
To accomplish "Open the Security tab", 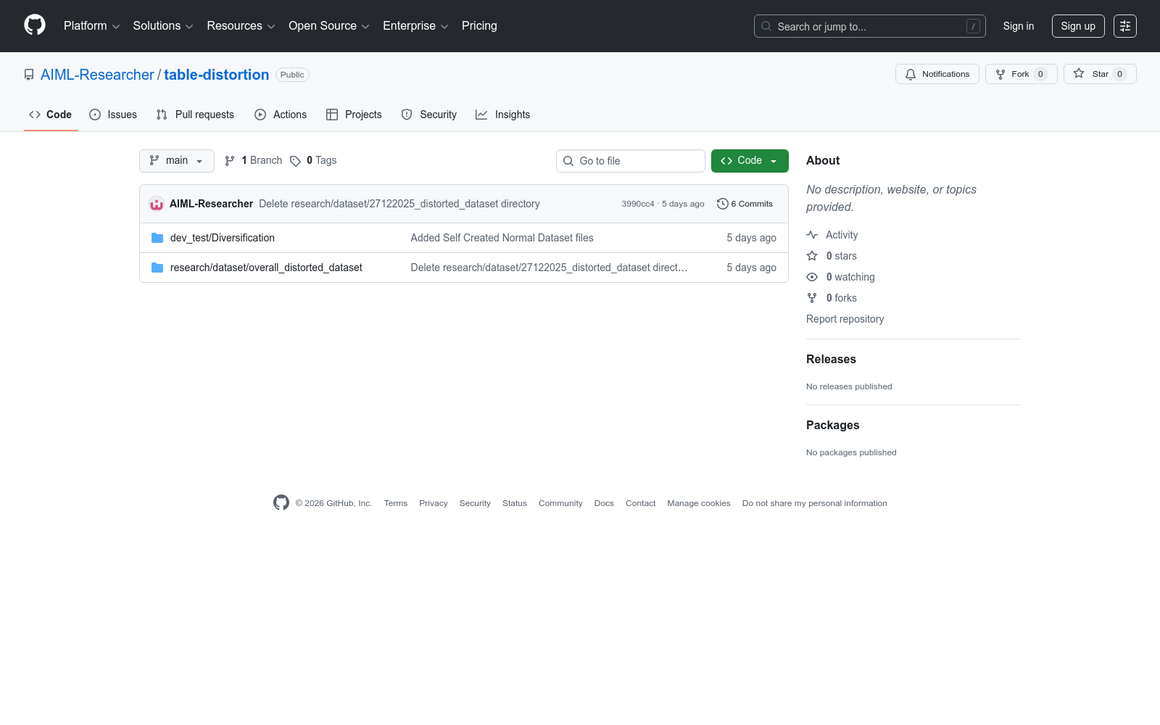I will click(429, 115).
